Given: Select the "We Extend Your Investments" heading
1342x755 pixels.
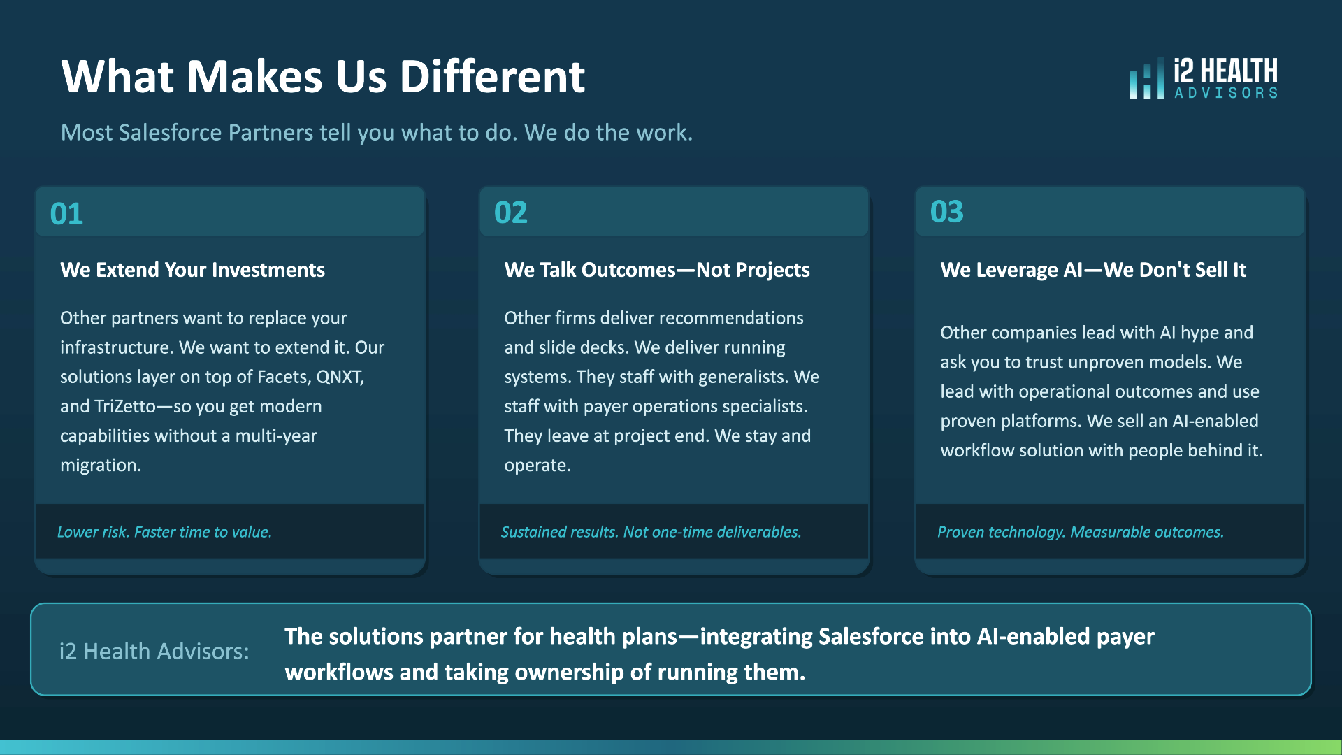Looking at the screenshot, I should (192, 270).
